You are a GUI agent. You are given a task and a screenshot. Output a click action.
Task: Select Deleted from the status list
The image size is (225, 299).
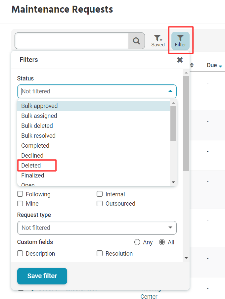pos(31,165)
